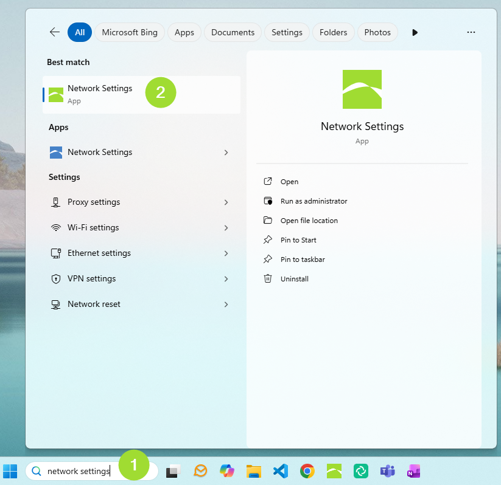Expand the Wi-Fi settings chevron

coord(226,228)
